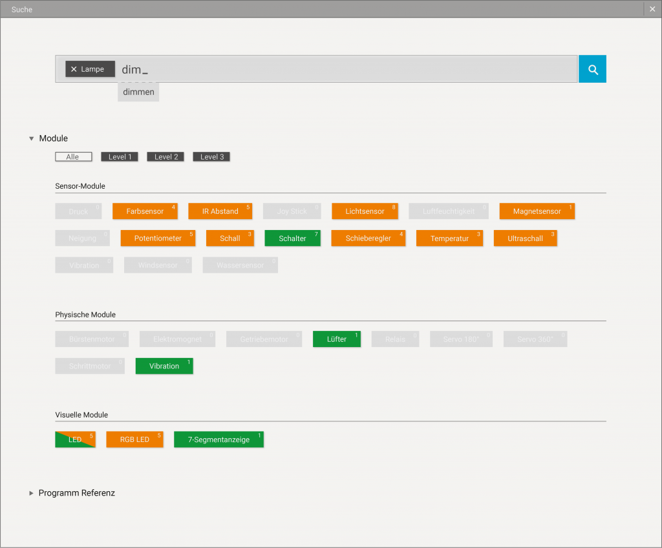
Task: Open the 7-Segmentanzeige module
Action: 219,439
